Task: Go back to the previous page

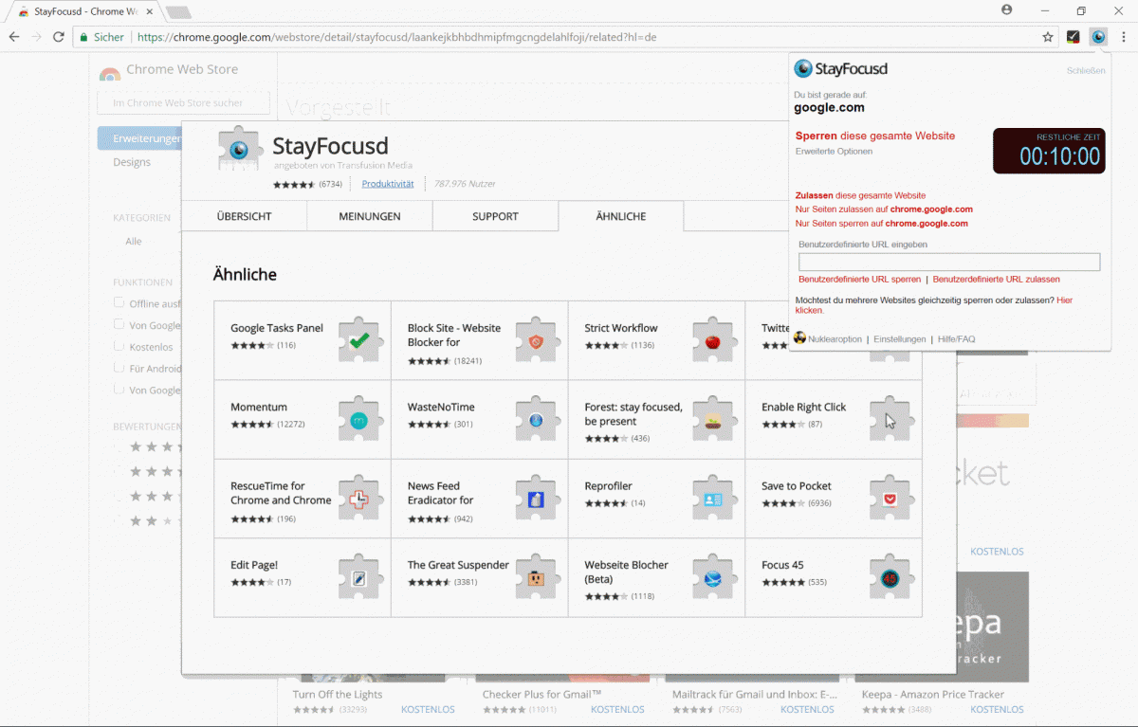Action: pyautogui.click(x=14, y=37)
